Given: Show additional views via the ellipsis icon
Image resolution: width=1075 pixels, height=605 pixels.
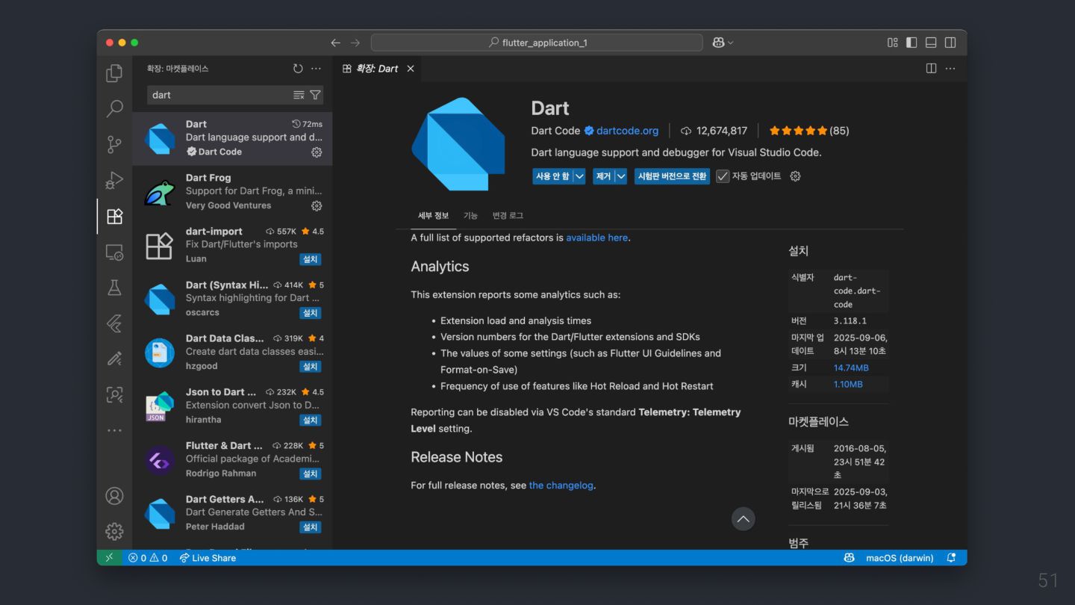Looking at the screenshot, I should point(114,430).
